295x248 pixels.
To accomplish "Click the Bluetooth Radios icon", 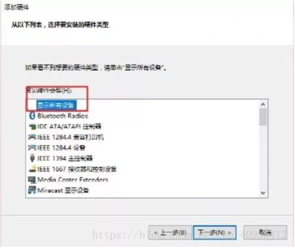I will [x=32, y=115].
